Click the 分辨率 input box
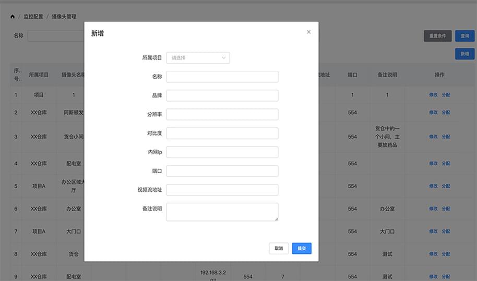The width and height of the screenshot is (477, 281). 222,114
